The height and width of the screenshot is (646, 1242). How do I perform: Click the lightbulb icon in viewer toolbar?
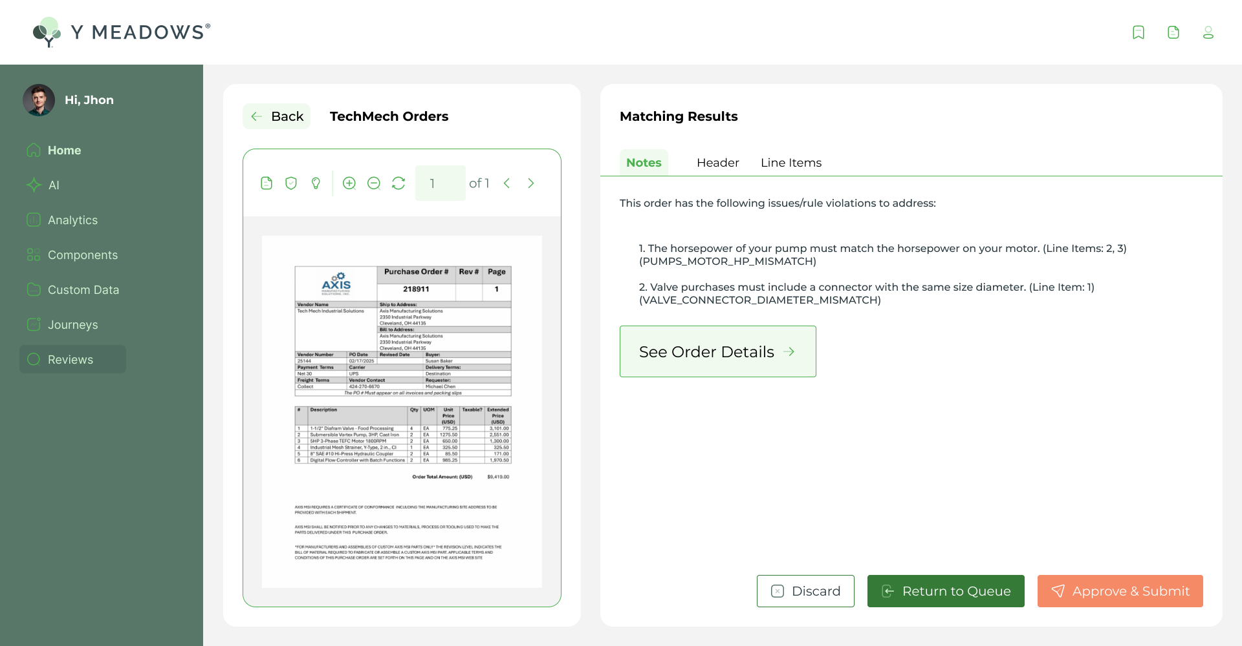pos(316,183)
